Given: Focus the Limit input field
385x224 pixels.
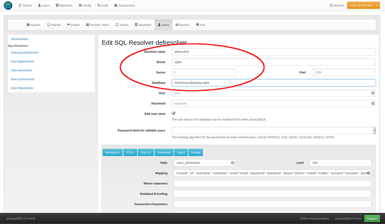Looking at the screenshot, I should pyautogui.click(x=340, y=163).
